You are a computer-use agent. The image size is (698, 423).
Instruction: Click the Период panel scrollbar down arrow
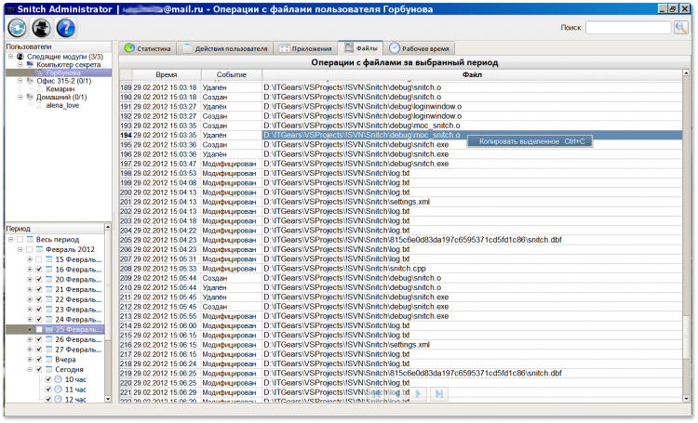coord(108,399)
